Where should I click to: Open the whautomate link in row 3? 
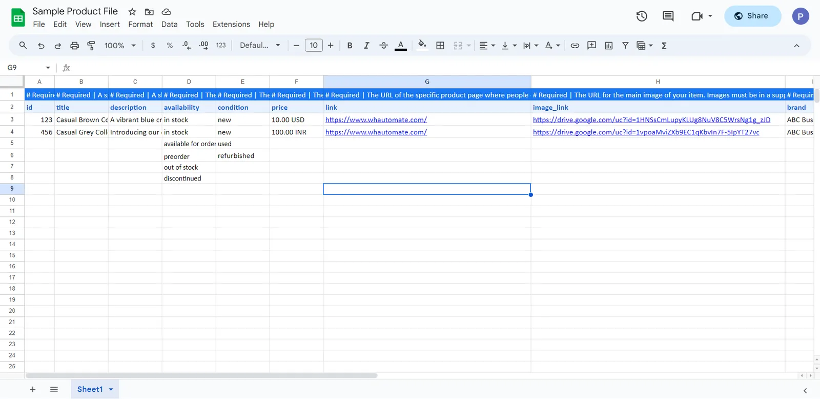pyautogui.click(x=376, y=119)
